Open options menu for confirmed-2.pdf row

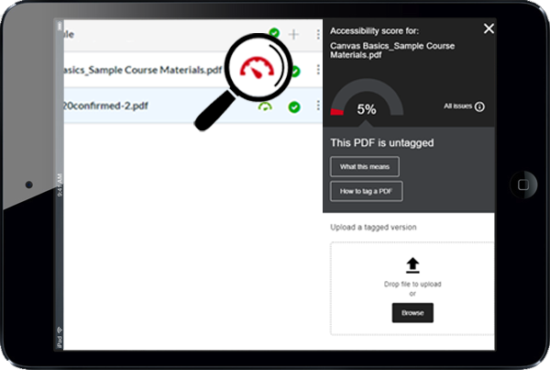click(318, 106)
